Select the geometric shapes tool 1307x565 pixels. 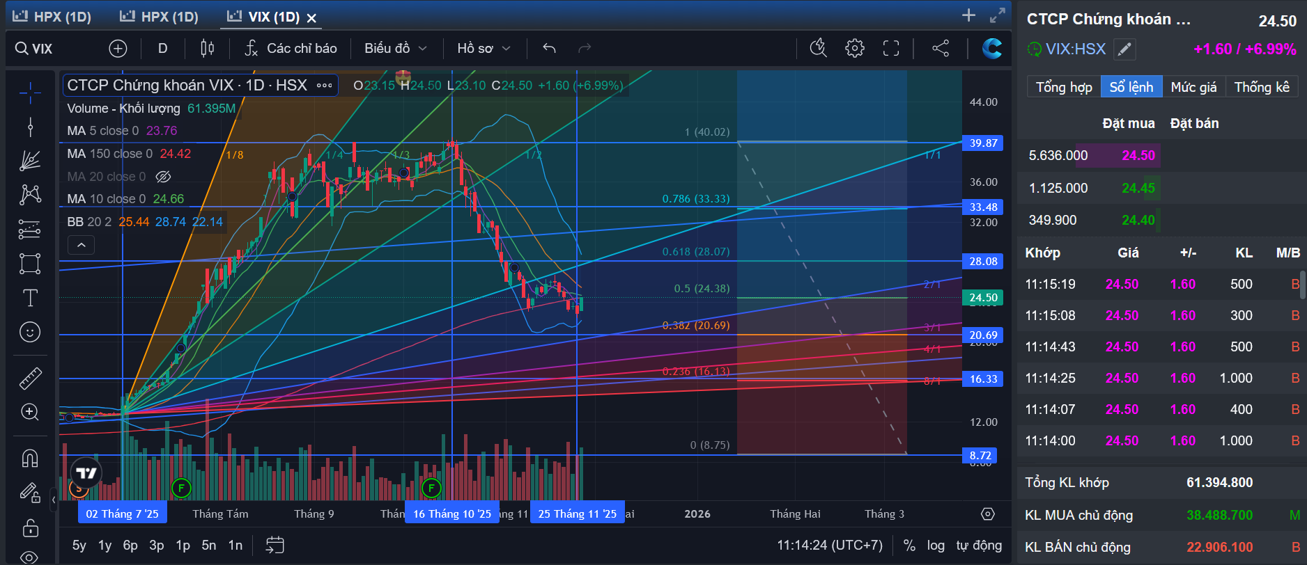pyautogui.click(x=30, y=264)
